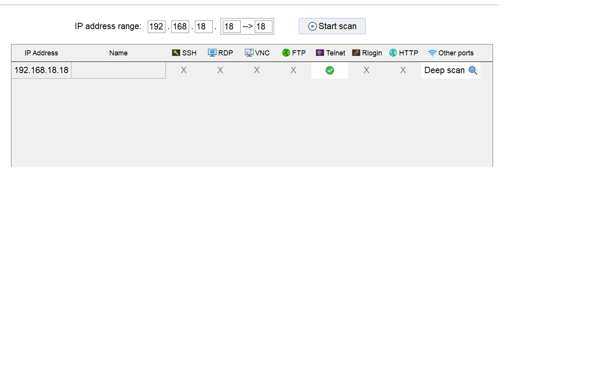
Task: Sort by Name column header
Action: click(118, 53)
